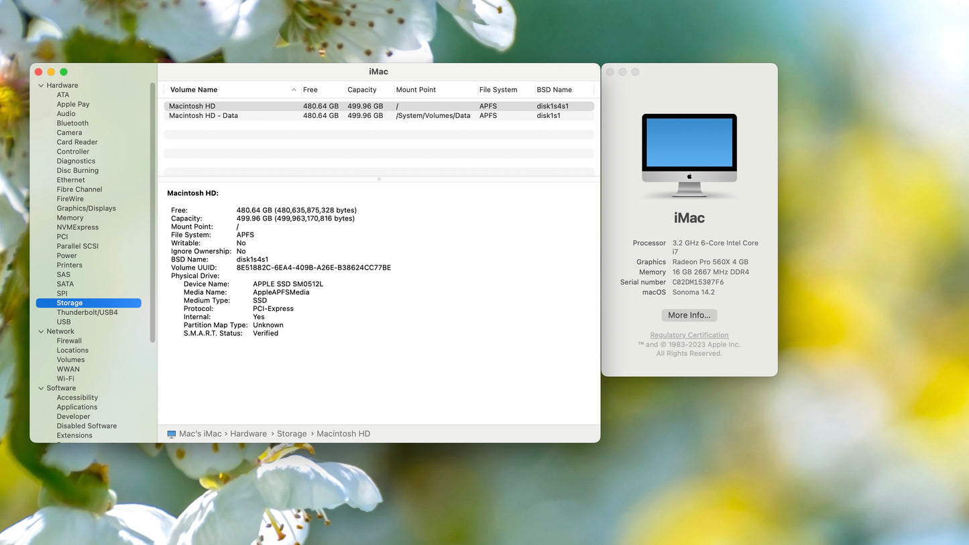Click the computer icon in the breadcrumb bar

[x=172, y=433]
